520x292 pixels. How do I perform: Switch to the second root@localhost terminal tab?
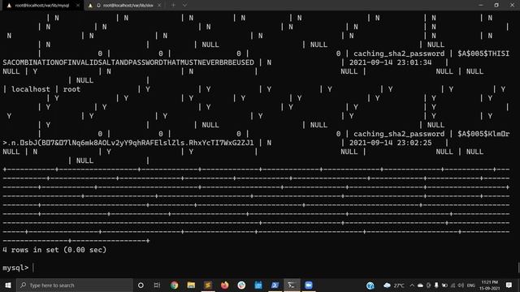tap(124, 6)
